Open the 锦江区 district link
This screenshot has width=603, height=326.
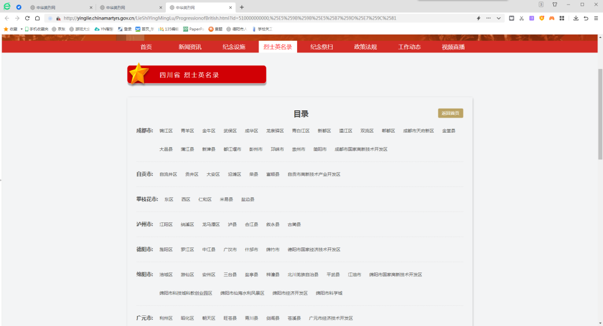click(166, 130)
